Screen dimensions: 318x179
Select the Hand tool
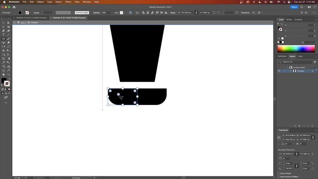pyautogui.click(x=3, y=75)
